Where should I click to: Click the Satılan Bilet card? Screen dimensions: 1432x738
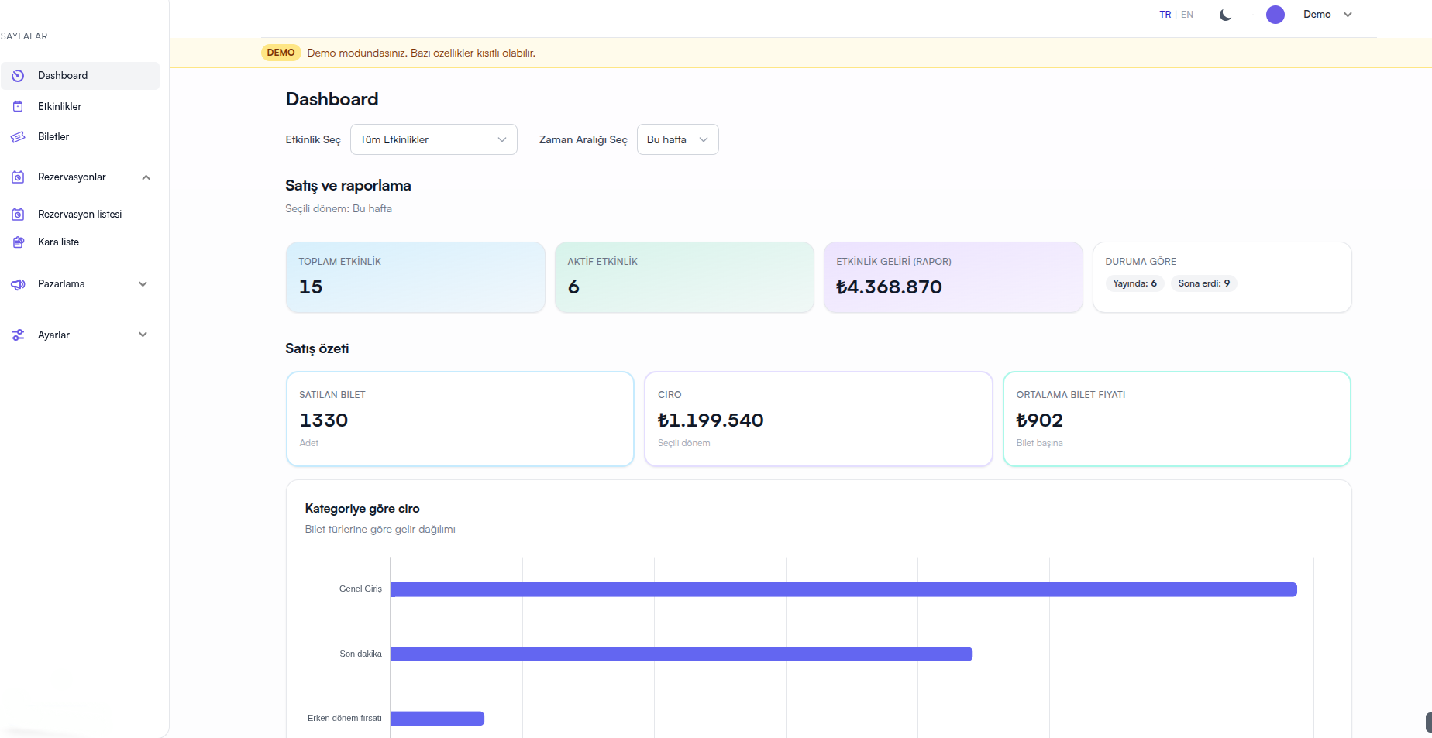click(x=460, y=419)
